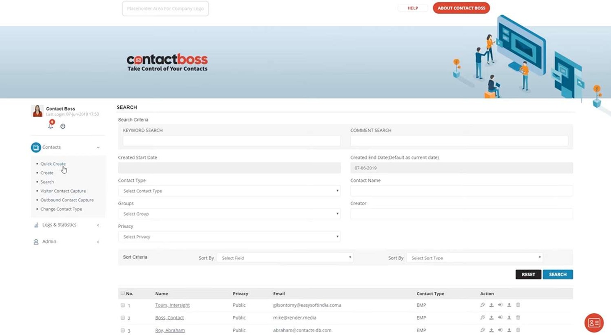Click the HELP button
The width and height of the screenshot is (611, 335).
tap(413, 8)
